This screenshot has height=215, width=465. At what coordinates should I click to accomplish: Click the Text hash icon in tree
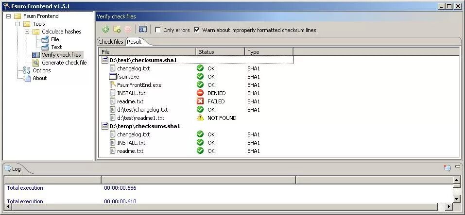[x=45, y=47]
